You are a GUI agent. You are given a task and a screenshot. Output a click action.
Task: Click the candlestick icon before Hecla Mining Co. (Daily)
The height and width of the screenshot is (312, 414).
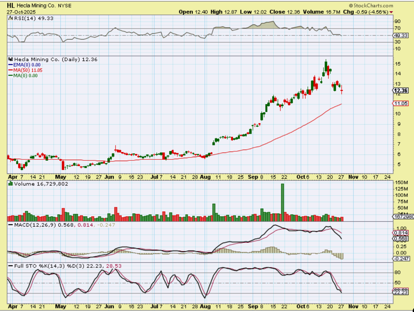tap(10, 59)
